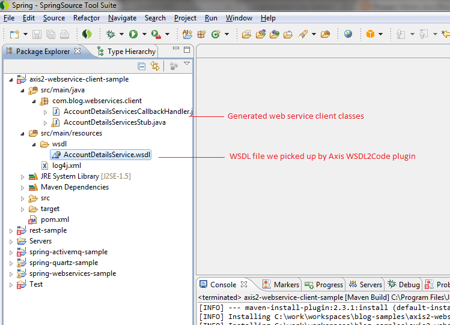Collapse the axis2-webservice-client-sample project

[11, 80]
